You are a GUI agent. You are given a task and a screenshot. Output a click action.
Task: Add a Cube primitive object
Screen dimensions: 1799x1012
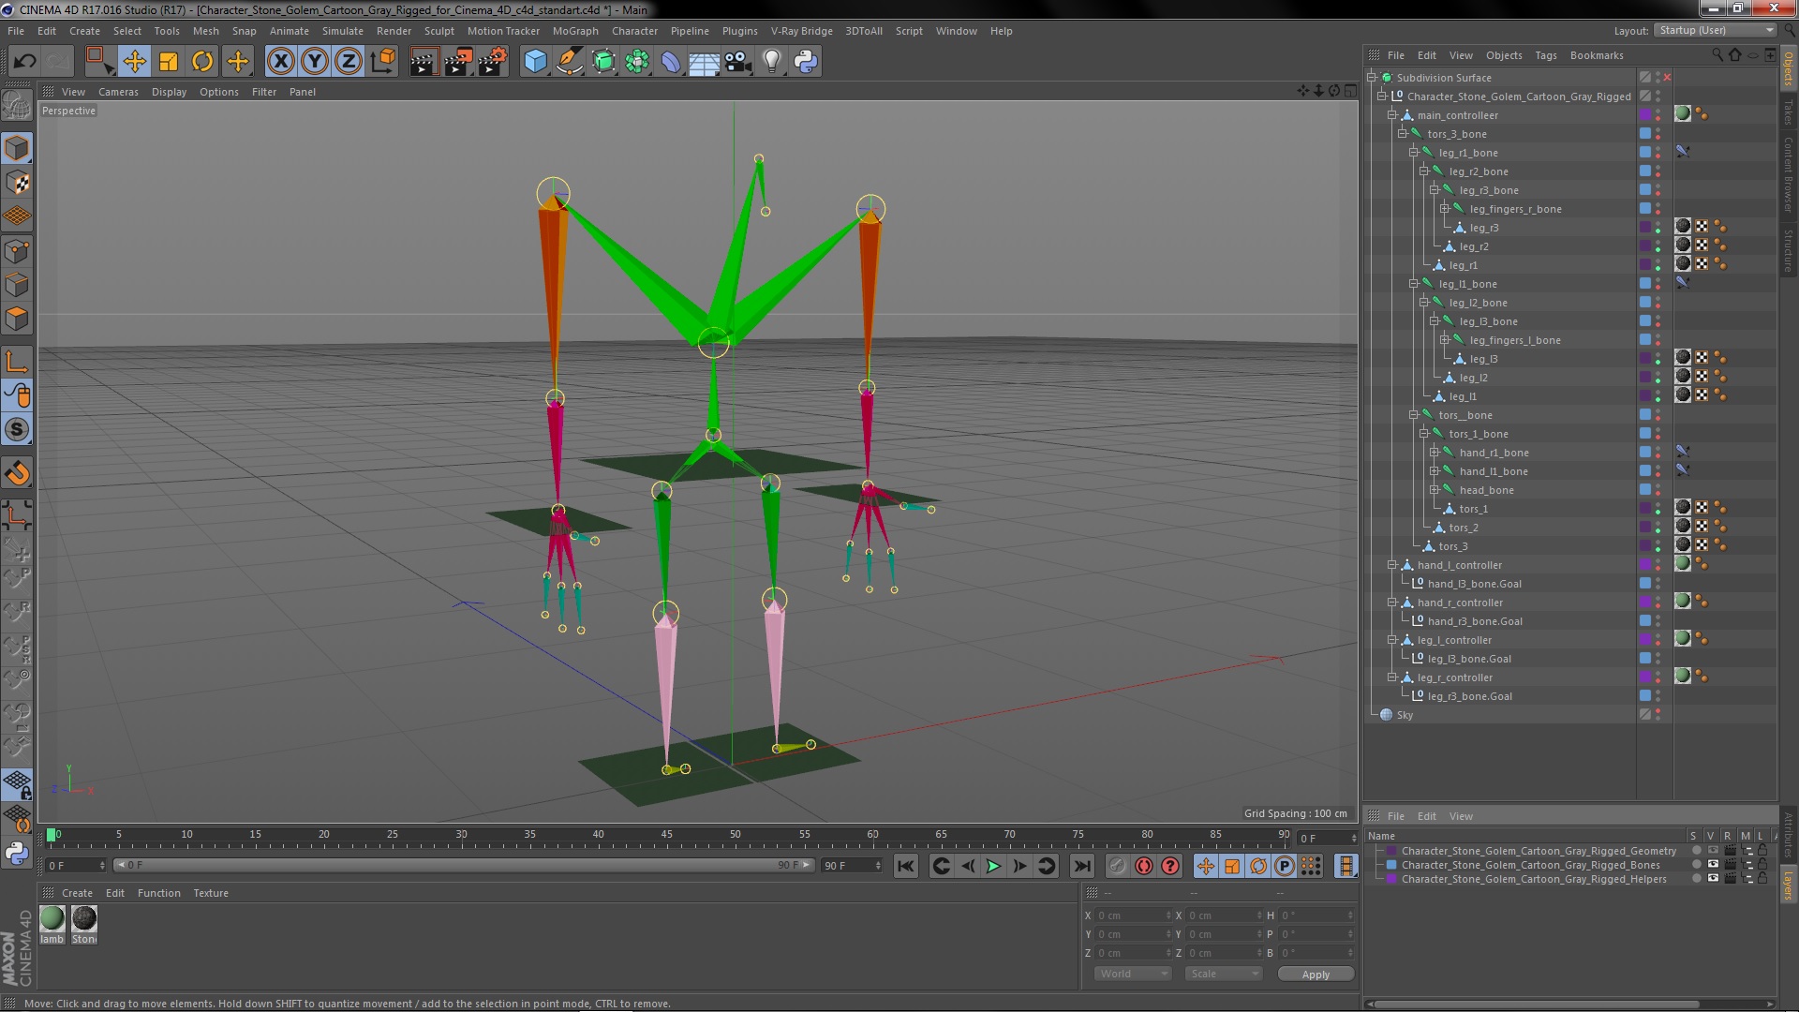pos(535,62)
